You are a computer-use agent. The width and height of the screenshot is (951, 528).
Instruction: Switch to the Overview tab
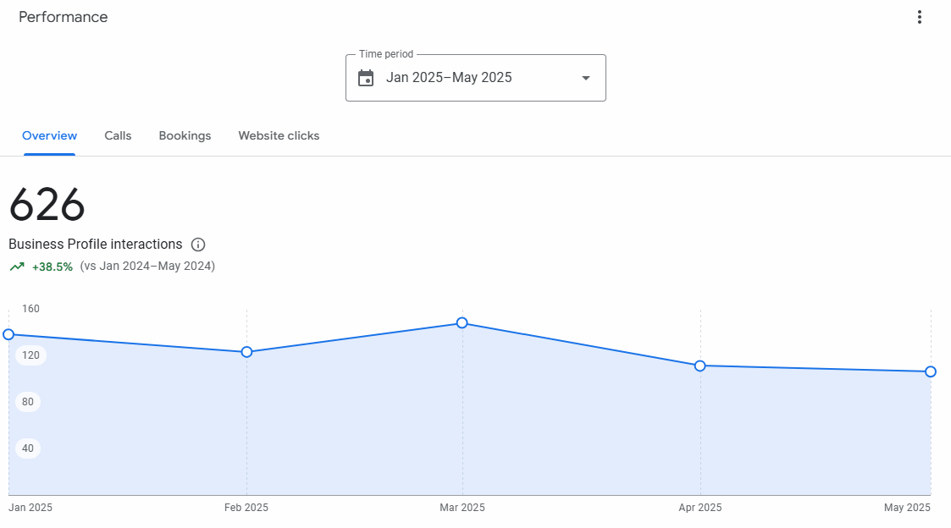point(49,135)
